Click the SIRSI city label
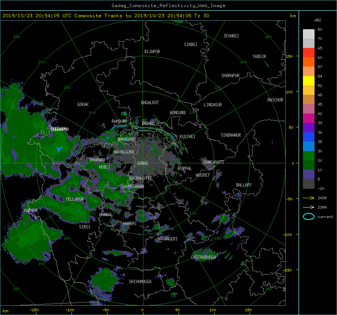337x315 pixels. tap(85, 227)
